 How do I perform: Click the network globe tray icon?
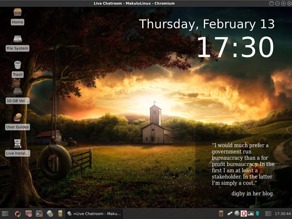click(237, 214)
